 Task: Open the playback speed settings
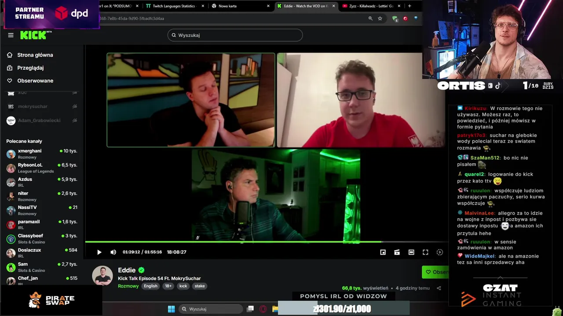pyautogui.click(x=439, y=252)
